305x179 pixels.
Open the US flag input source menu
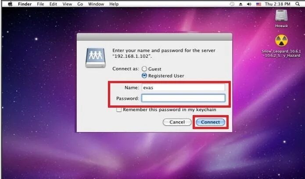[x=258, y=4]
